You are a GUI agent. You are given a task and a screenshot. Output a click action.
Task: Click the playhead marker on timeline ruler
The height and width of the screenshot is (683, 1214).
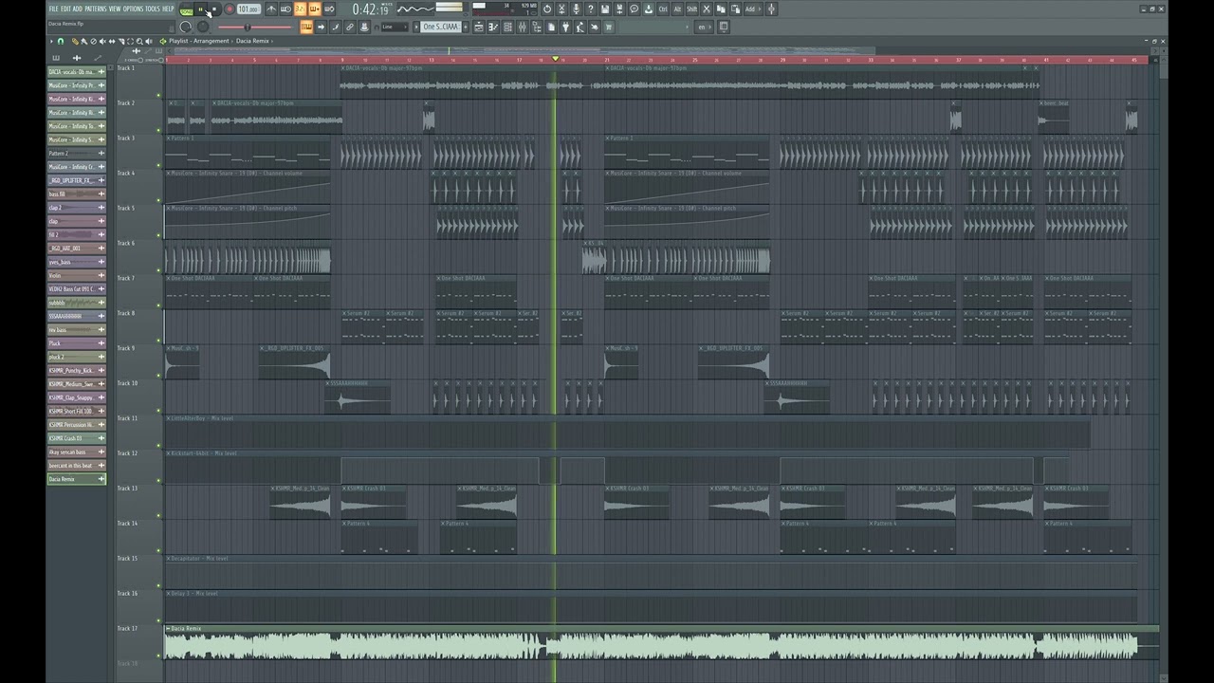[555, 59]
